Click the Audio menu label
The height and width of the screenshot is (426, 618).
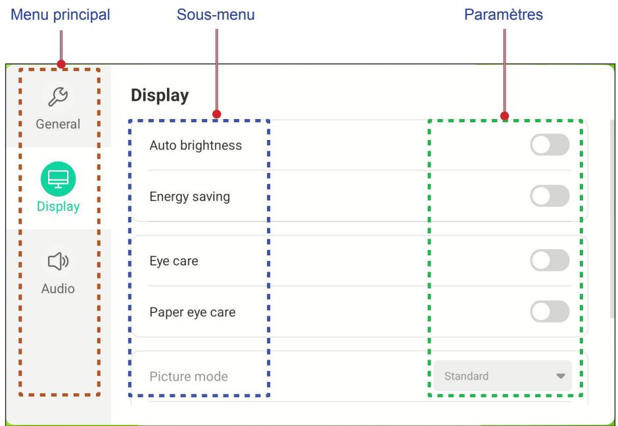pos(58,289)
